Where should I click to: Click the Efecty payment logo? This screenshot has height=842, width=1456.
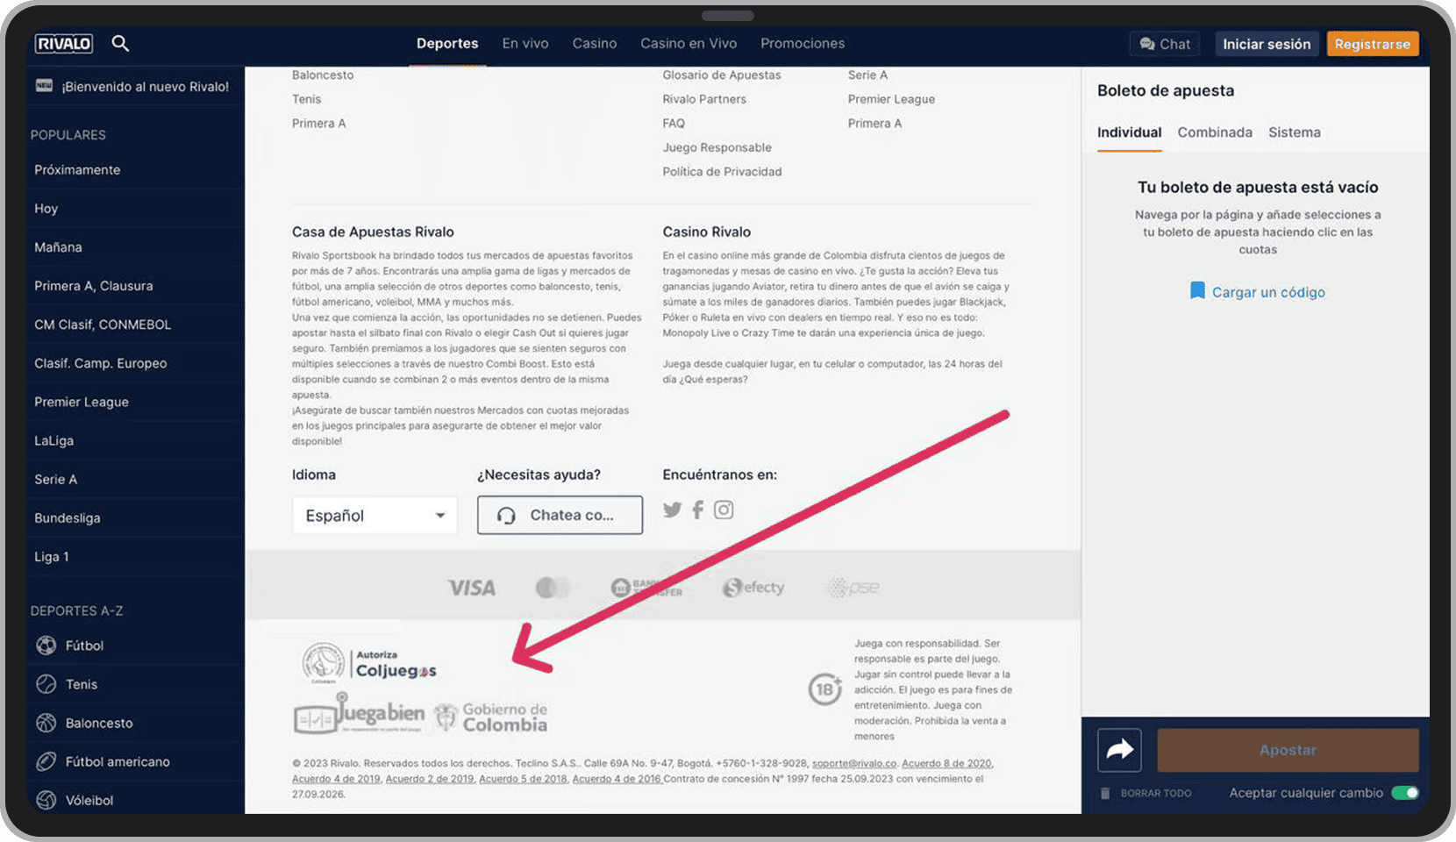point(753,588)
